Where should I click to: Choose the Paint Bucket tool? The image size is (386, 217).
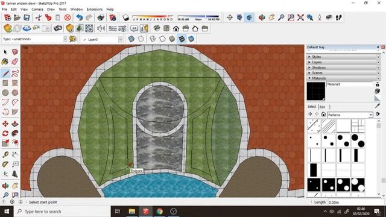click(5, 61)
